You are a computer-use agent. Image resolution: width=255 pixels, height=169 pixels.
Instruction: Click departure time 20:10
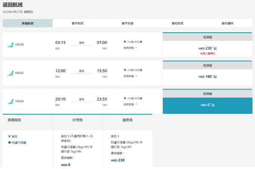60,99
